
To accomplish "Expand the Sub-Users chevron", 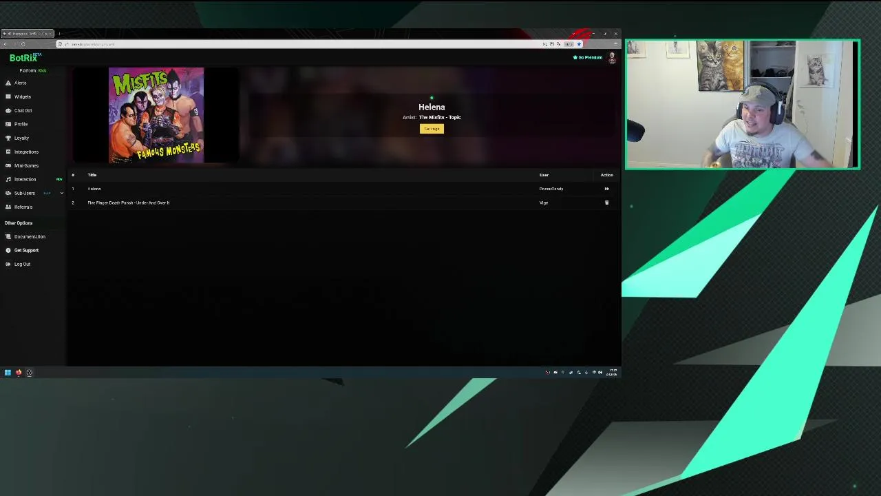I will [61, 193].
